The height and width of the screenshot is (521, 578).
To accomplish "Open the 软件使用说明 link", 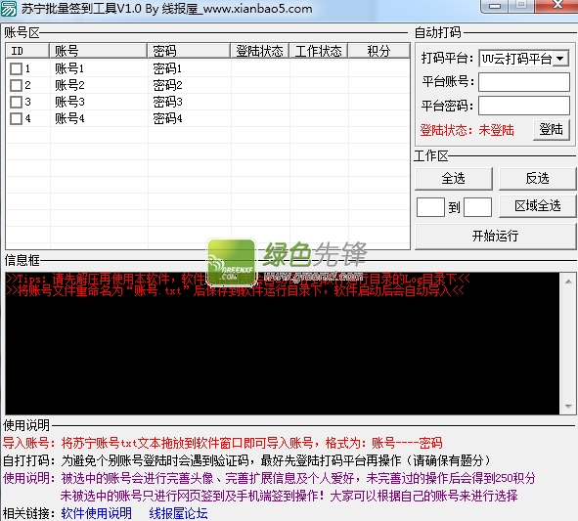I will [96, 513].
